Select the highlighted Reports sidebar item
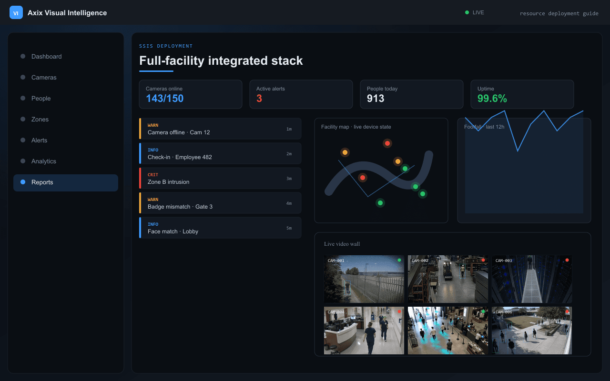The image size is (610, 381). click(66, 182)
